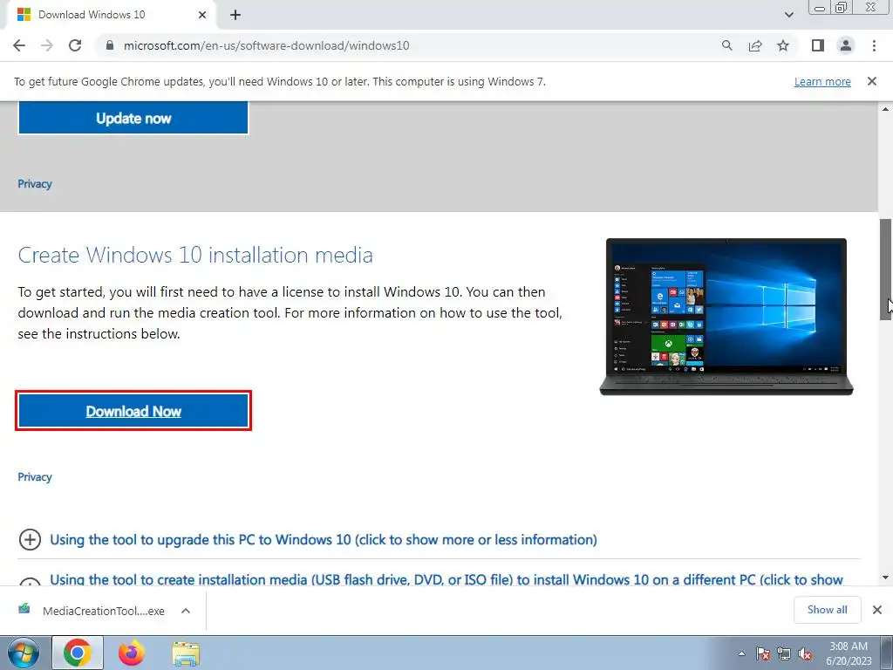
Task: Click the Download Now button
Action: coord(133,411)
